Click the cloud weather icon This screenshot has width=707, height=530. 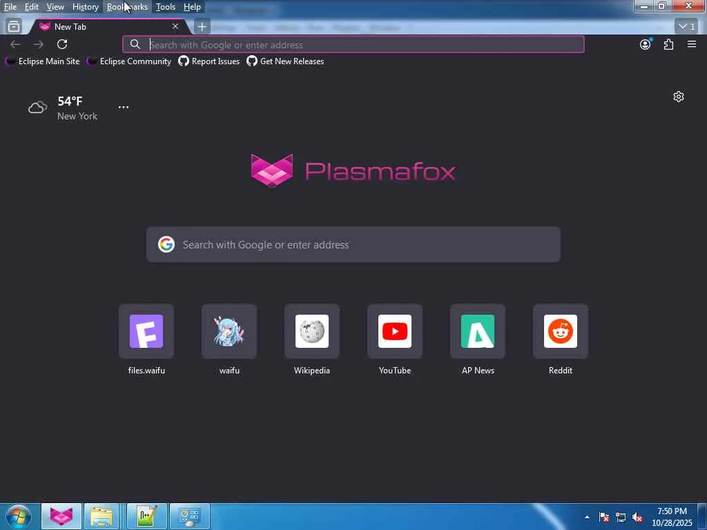click(38, 108)
